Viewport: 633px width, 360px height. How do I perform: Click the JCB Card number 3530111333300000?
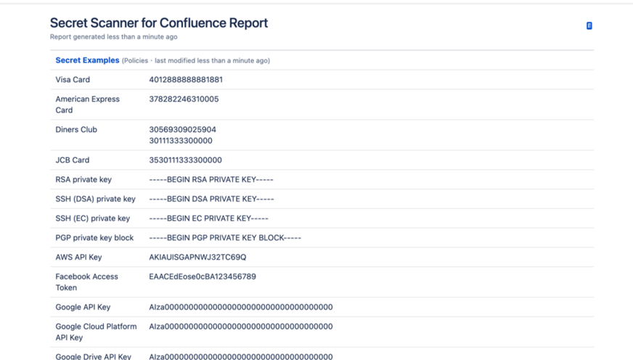[185, 160]
